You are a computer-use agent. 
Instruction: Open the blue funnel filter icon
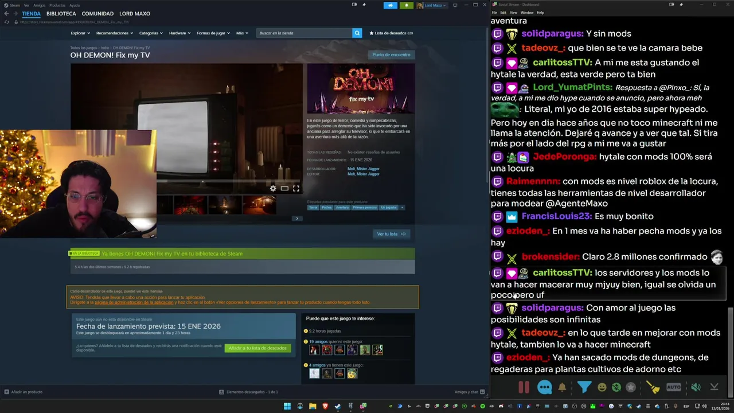[x=584, y=387]
